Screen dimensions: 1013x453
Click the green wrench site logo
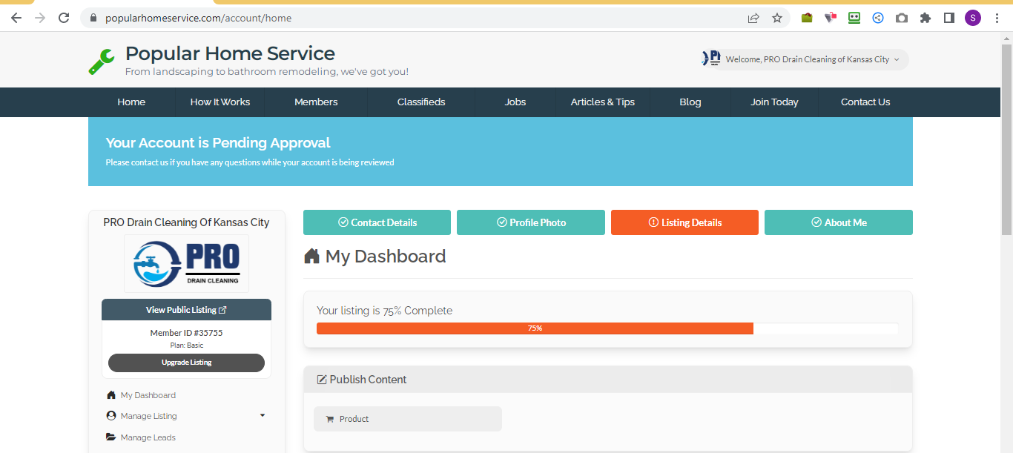[x=102, y=62]
